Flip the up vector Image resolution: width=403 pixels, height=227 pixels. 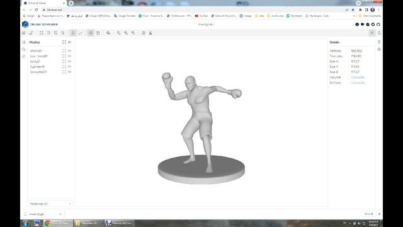[x=63, y=33]
